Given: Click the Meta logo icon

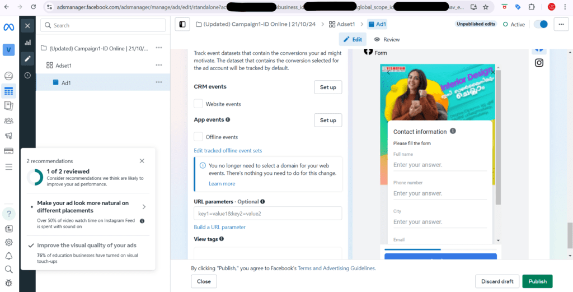Looking at the screenshot, I should point(9,27).
